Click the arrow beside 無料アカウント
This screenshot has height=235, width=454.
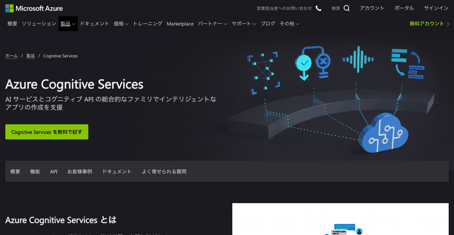coord(448,24)
